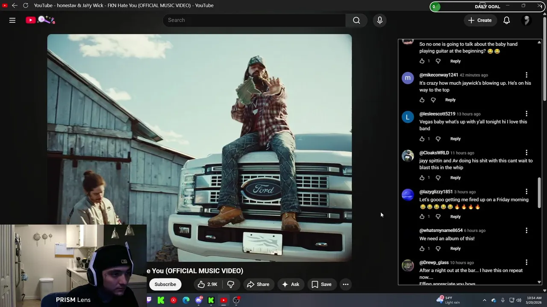Show hidden system tray icons
Screen dimensions: 547x307
click(x=484, y=300)
